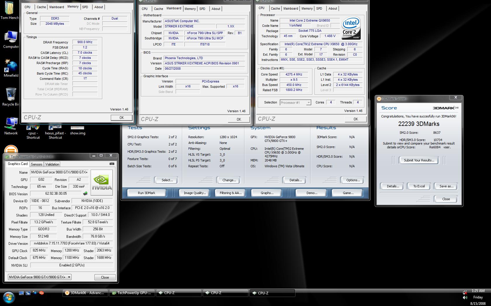Click the AIM quick launch icon
Screen dimensions: 491x306
[x=42, y=293]
